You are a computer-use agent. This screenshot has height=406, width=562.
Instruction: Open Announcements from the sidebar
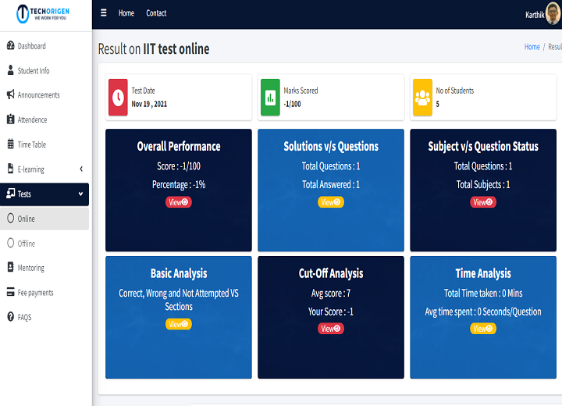(38, 95)
